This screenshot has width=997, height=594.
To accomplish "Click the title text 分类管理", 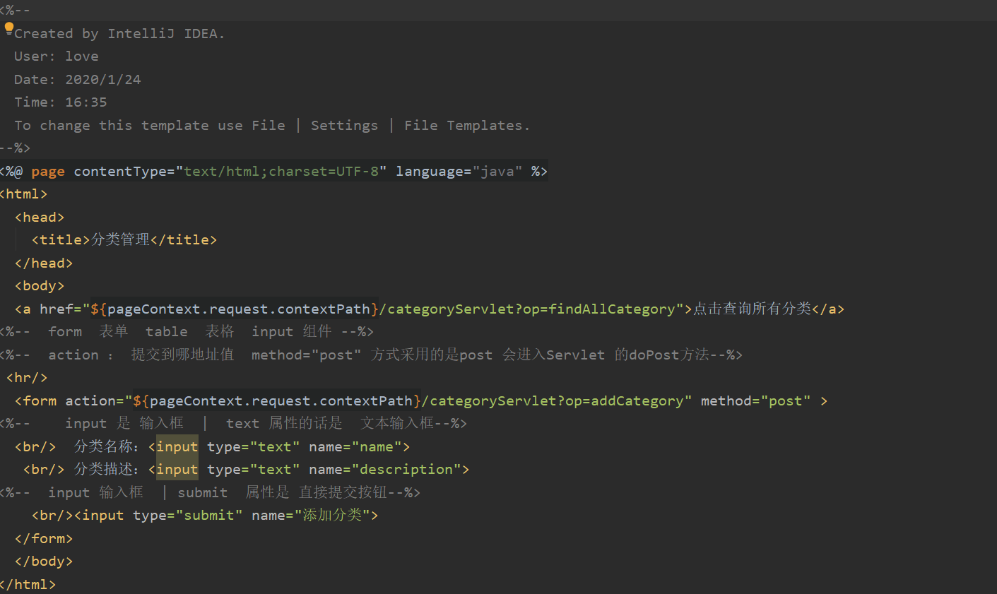I will [120, 240].
